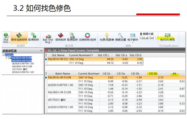Click the Std: Inst instrument measure icon
Viewport: 187px width, 119px height.
coord(6,36)
